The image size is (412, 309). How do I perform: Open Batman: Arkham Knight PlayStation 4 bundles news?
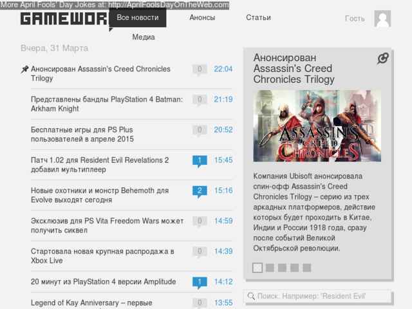pos(107,104)
